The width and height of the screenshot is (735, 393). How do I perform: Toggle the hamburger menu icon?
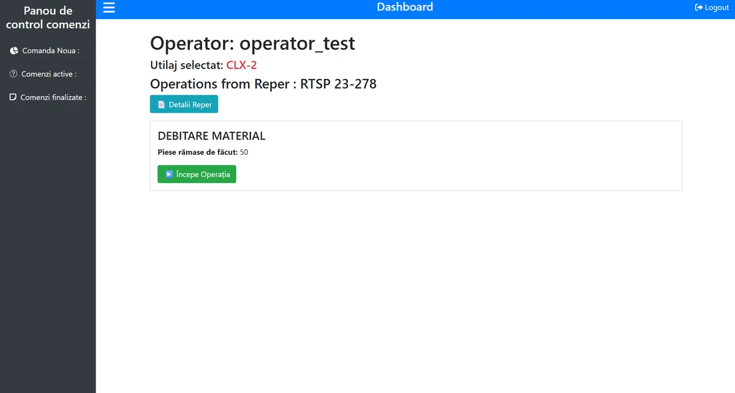tap(109, 7)
